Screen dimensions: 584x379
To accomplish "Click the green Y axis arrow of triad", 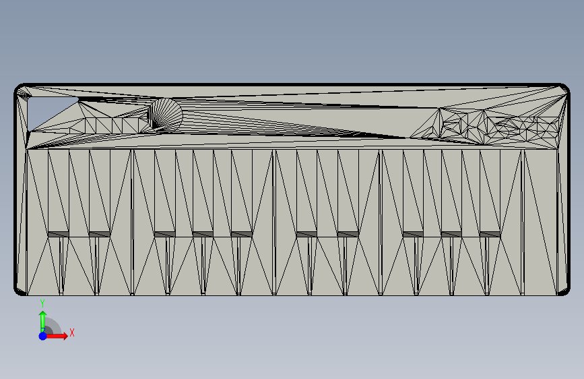I will pos(43,322).
